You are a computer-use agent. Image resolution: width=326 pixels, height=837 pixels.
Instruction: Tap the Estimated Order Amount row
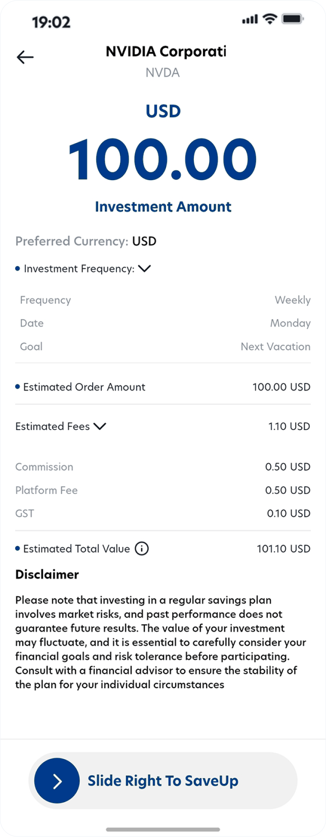[x=163, y=387]
